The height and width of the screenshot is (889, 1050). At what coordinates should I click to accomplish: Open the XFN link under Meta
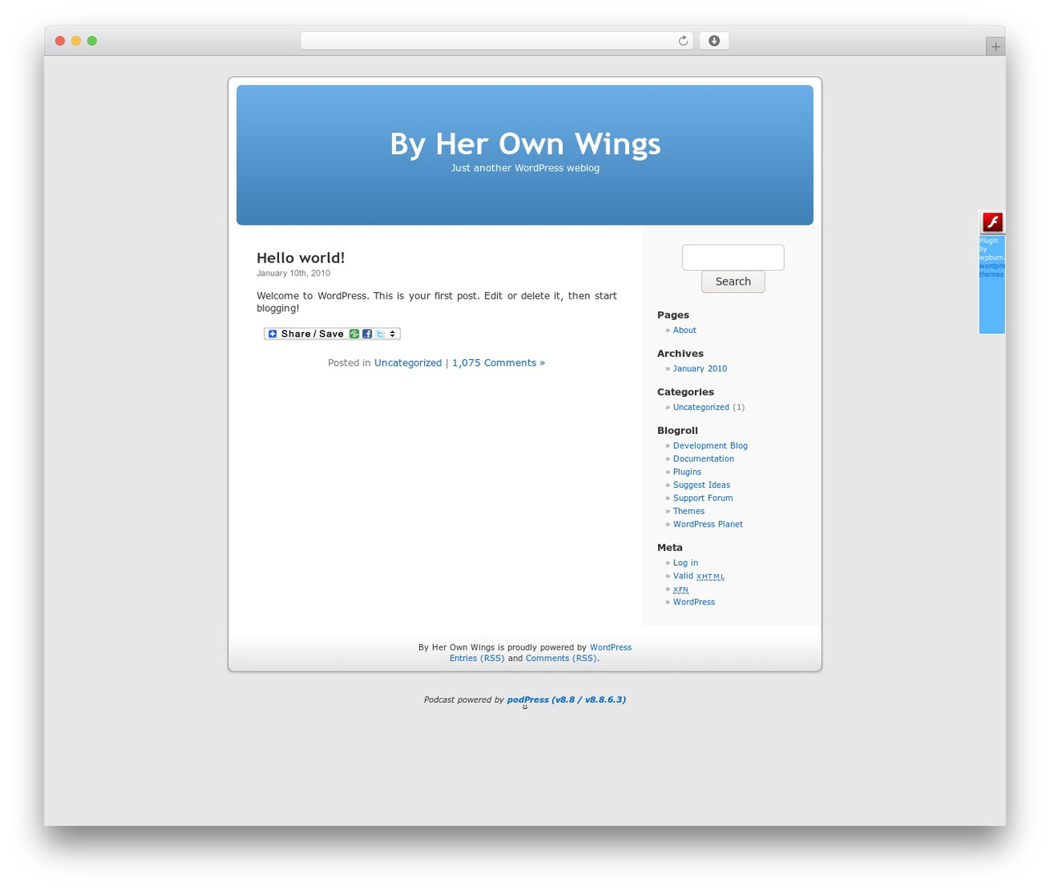681,590
